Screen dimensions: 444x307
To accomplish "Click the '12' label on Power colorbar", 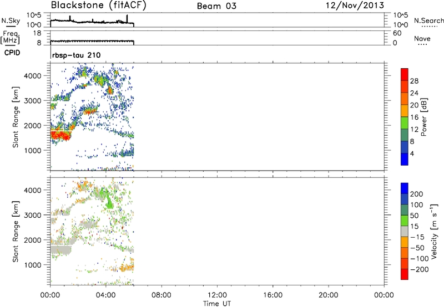I will 414,130.
